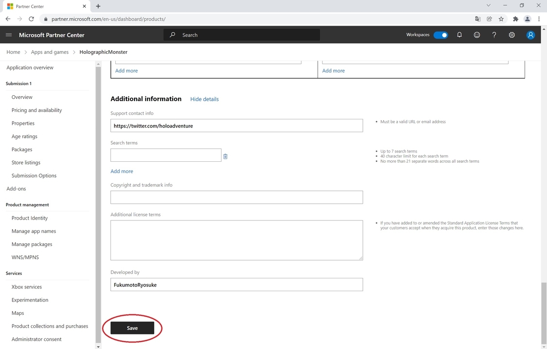Share this page icon

click(x=490, y=19)
